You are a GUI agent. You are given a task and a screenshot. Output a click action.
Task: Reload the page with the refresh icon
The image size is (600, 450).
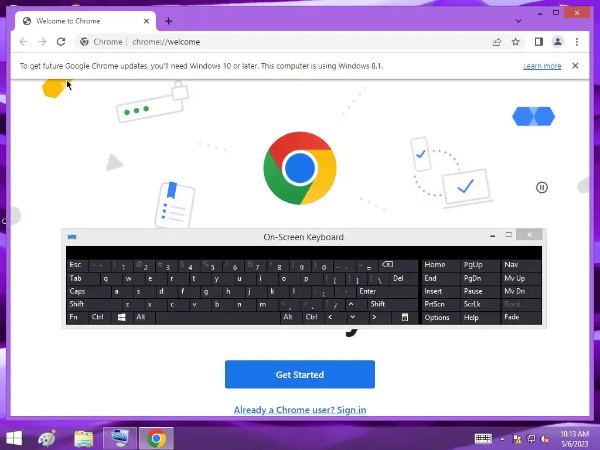click(x=61, y=42)
